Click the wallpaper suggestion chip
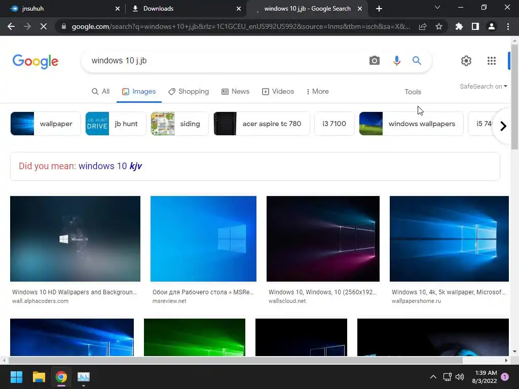Image resolution: width=519 pixels, height=389 pixels. [x=45, y=124]
